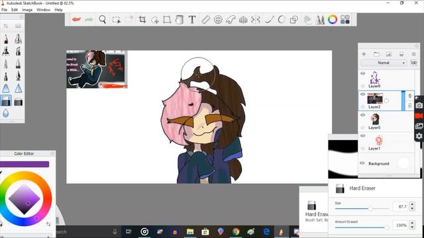
Task: Click the red video record button
Action: click(x=419, y=116)
